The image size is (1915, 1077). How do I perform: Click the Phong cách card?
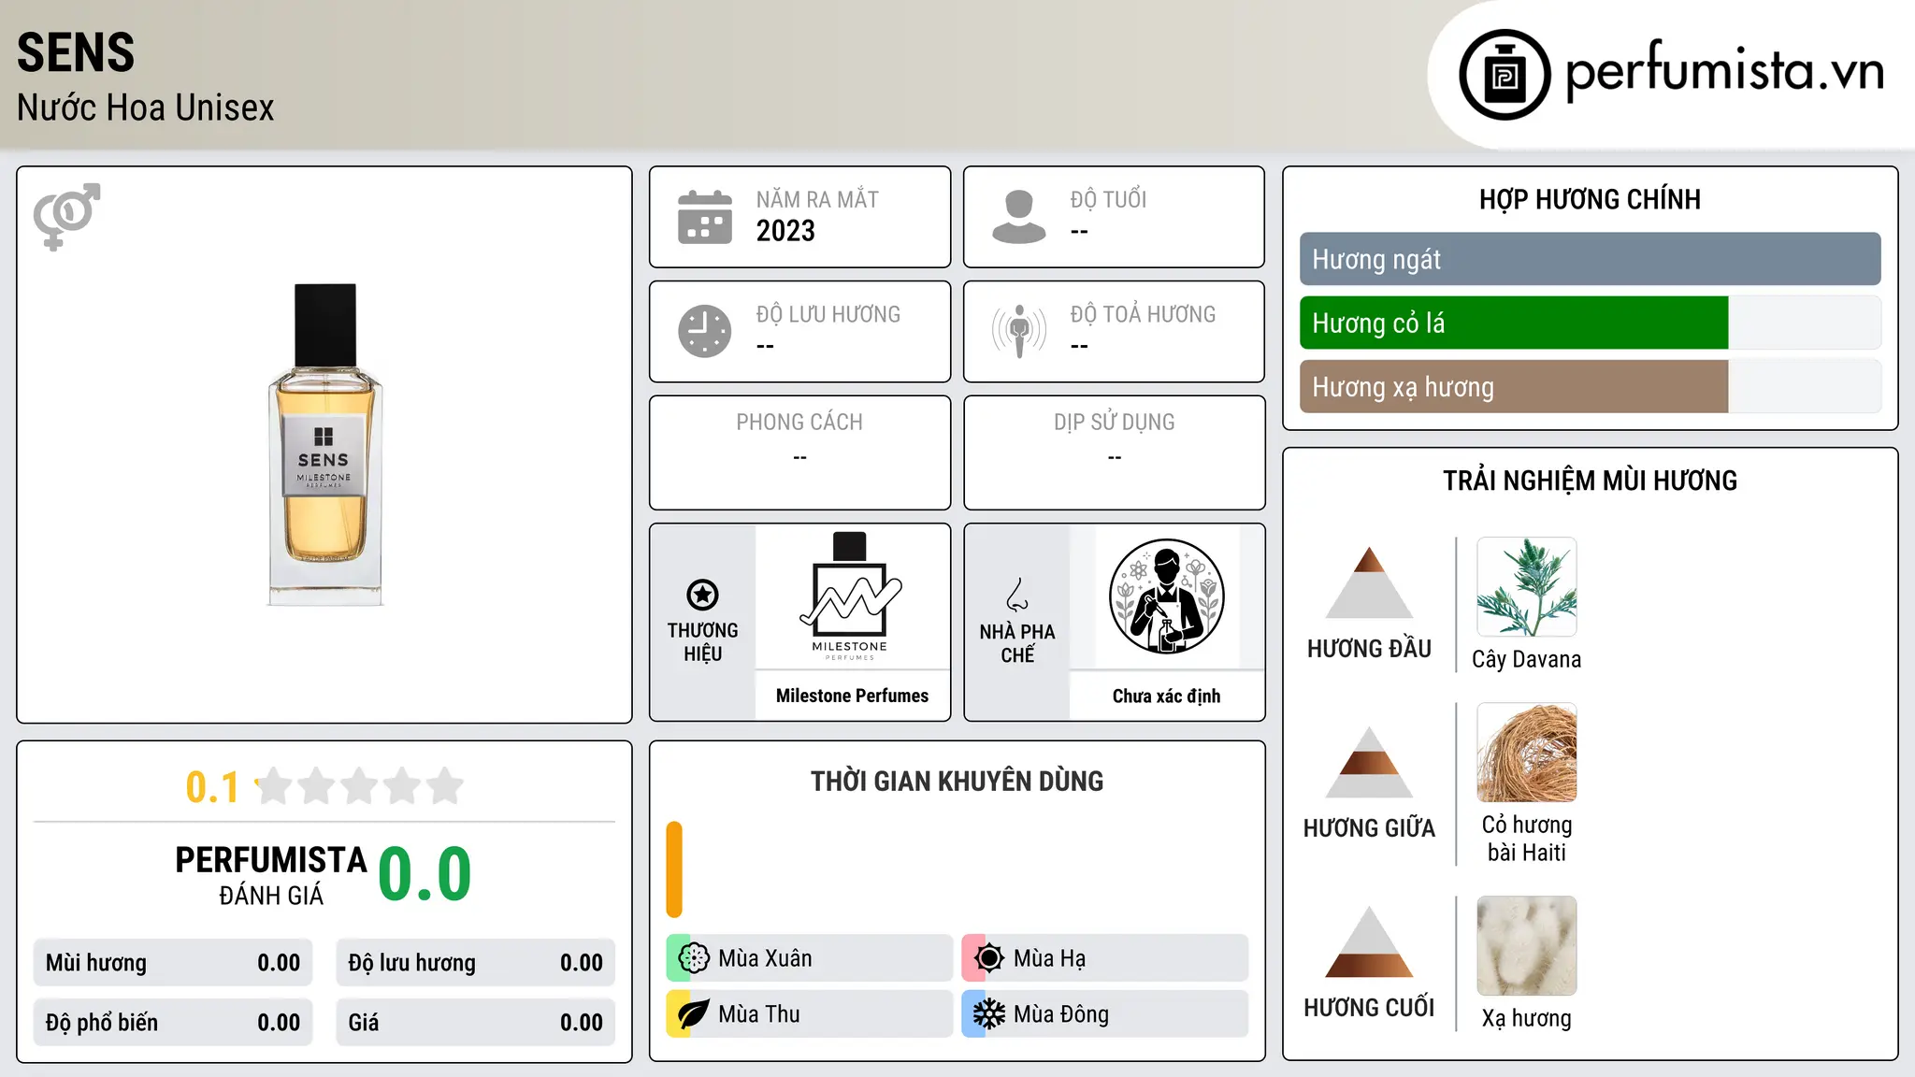coord(799,452)
